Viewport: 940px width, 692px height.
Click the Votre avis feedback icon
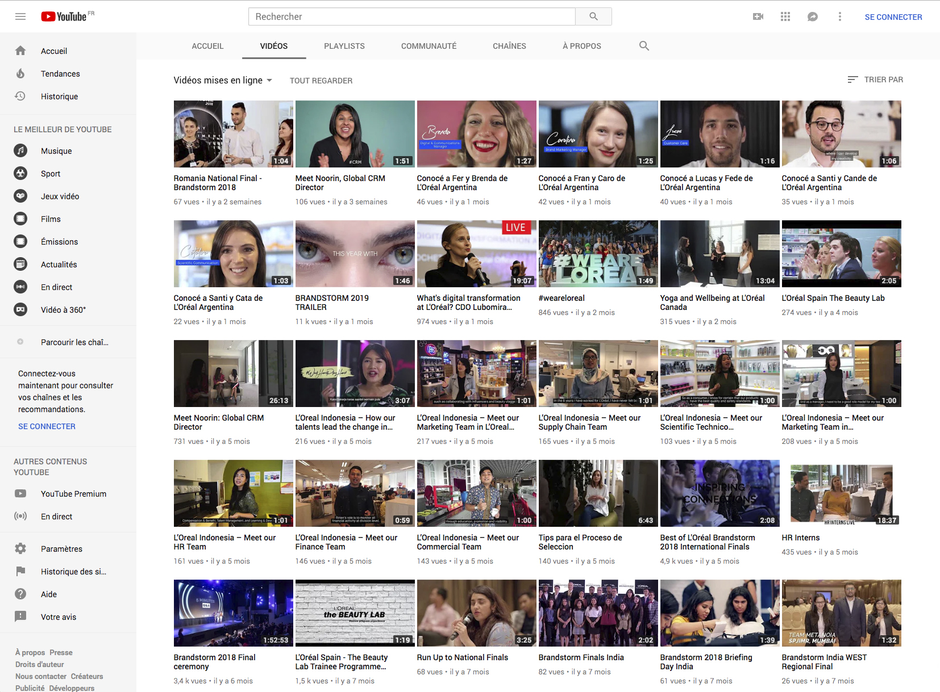coord(20,616)
